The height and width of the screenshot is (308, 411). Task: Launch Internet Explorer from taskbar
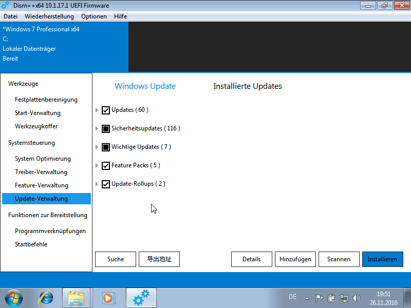click(46, 298)
